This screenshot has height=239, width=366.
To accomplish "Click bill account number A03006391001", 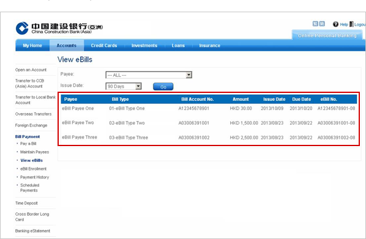I will pos(194,123).
